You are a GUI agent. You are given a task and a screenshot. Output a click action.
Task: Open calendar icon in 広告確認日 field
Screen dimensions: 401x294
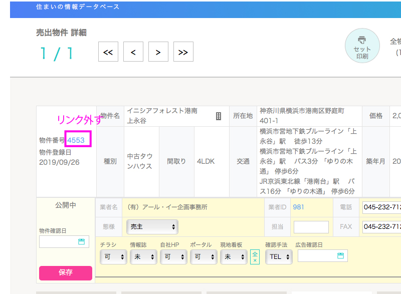click(340, 256)
